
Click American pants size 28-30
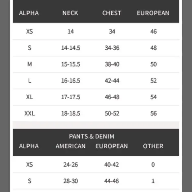click(x=71, y=181)
